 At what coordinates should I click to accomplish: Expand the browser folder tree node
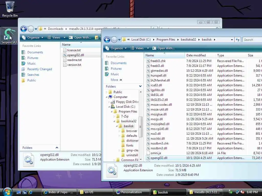pyautogui.click(x=119, y=131)
